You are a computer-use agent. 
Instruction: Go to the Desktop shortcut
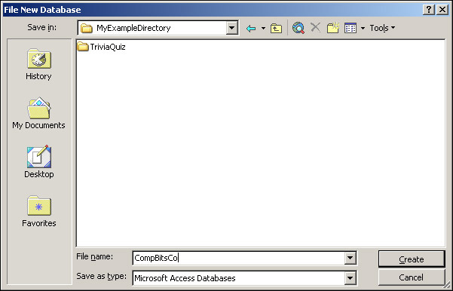click(x=39, y=162)
